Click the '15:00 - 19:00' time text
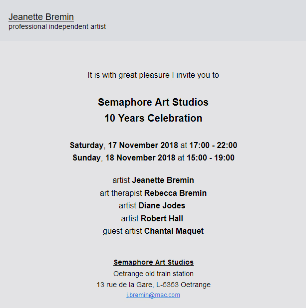 [210, 157]
